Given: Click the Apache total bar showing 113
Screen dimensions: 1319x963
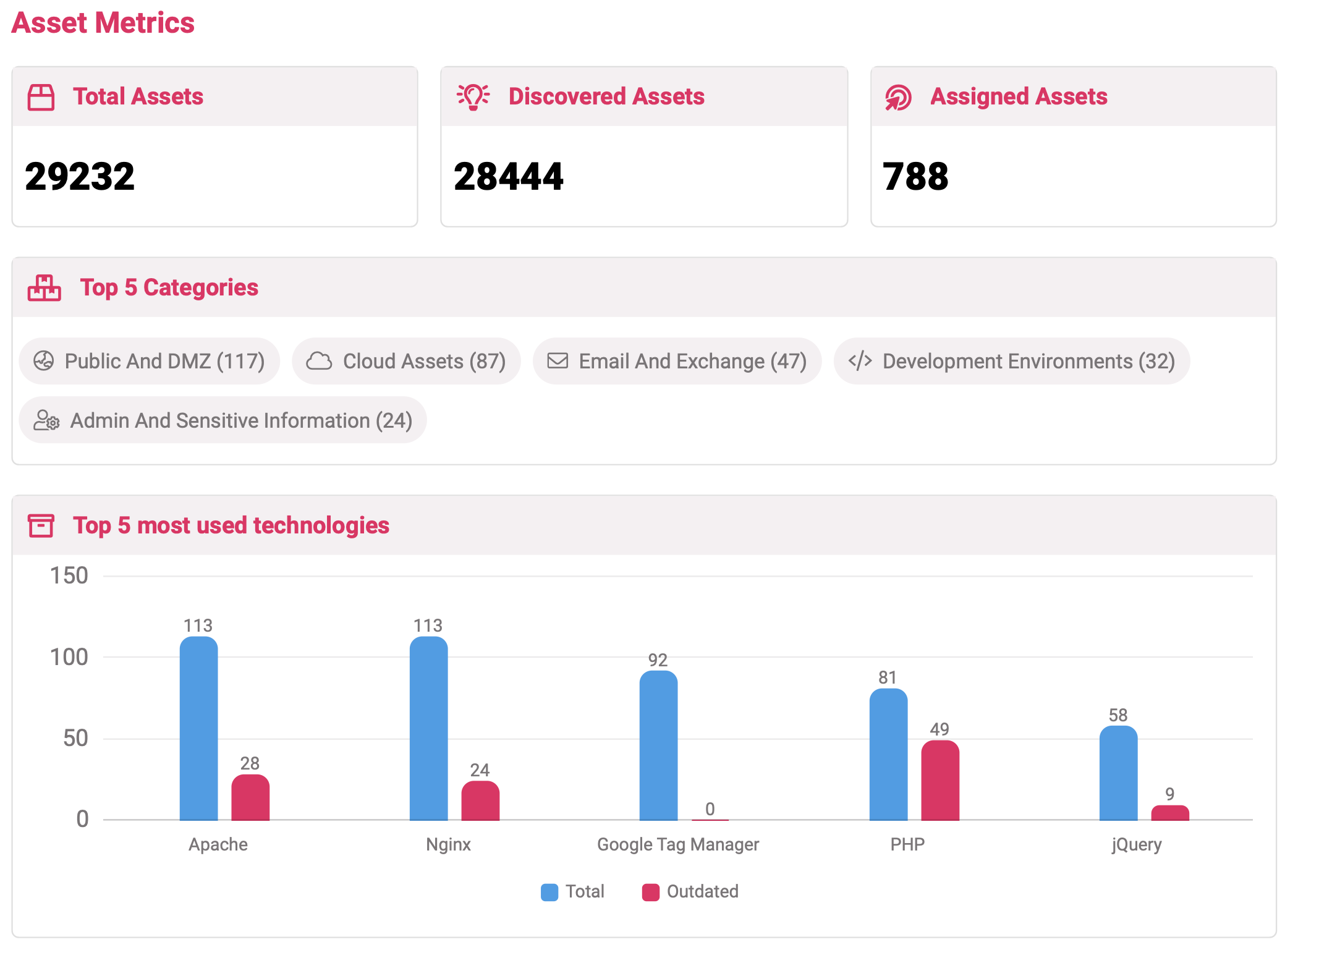Looking at the screenshot, I should [x=198, y=729].
